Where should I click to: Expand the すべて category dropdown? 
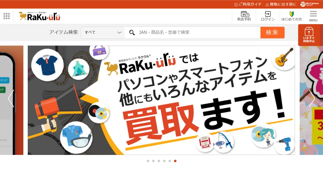(103, 33)
